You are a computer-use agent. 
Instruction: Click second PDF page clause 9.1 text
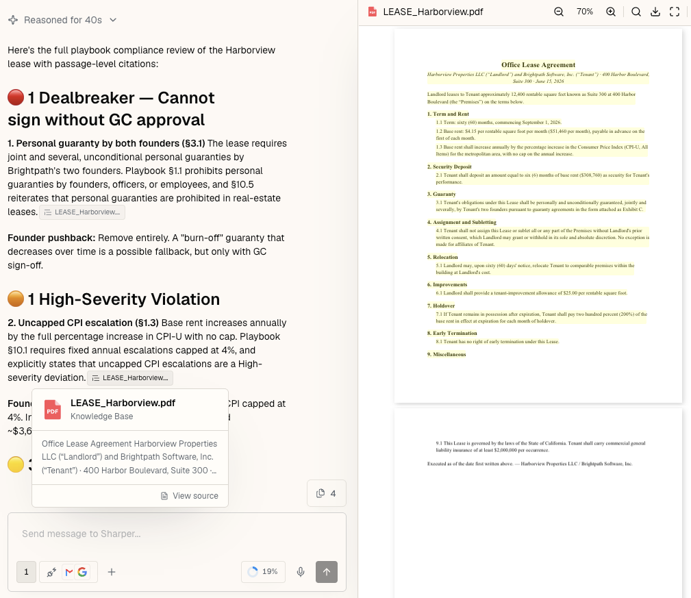(x=540, y=447)
